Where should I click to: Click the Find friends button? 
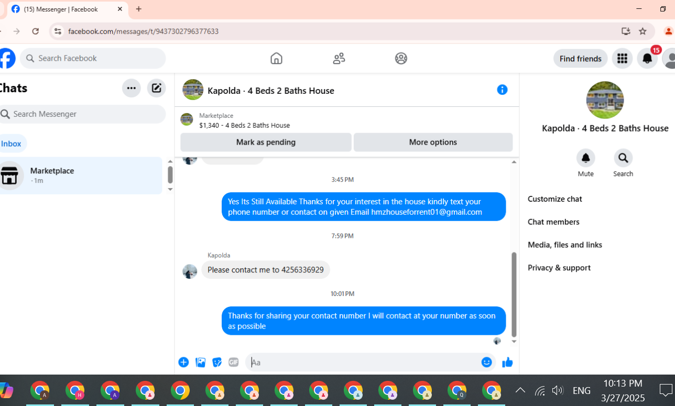(580, 59)
